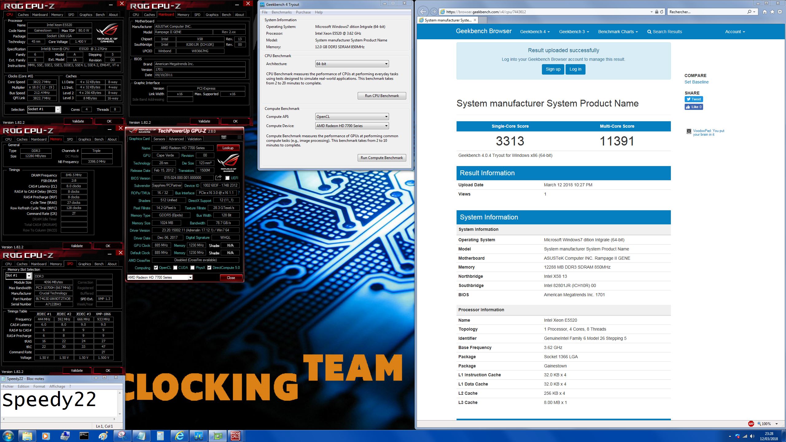
Task: Click the Tweet share button
Action: pos(694,99)
